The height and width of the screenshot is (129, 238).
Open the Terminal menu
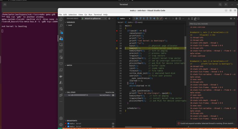(x=98, y=15)
